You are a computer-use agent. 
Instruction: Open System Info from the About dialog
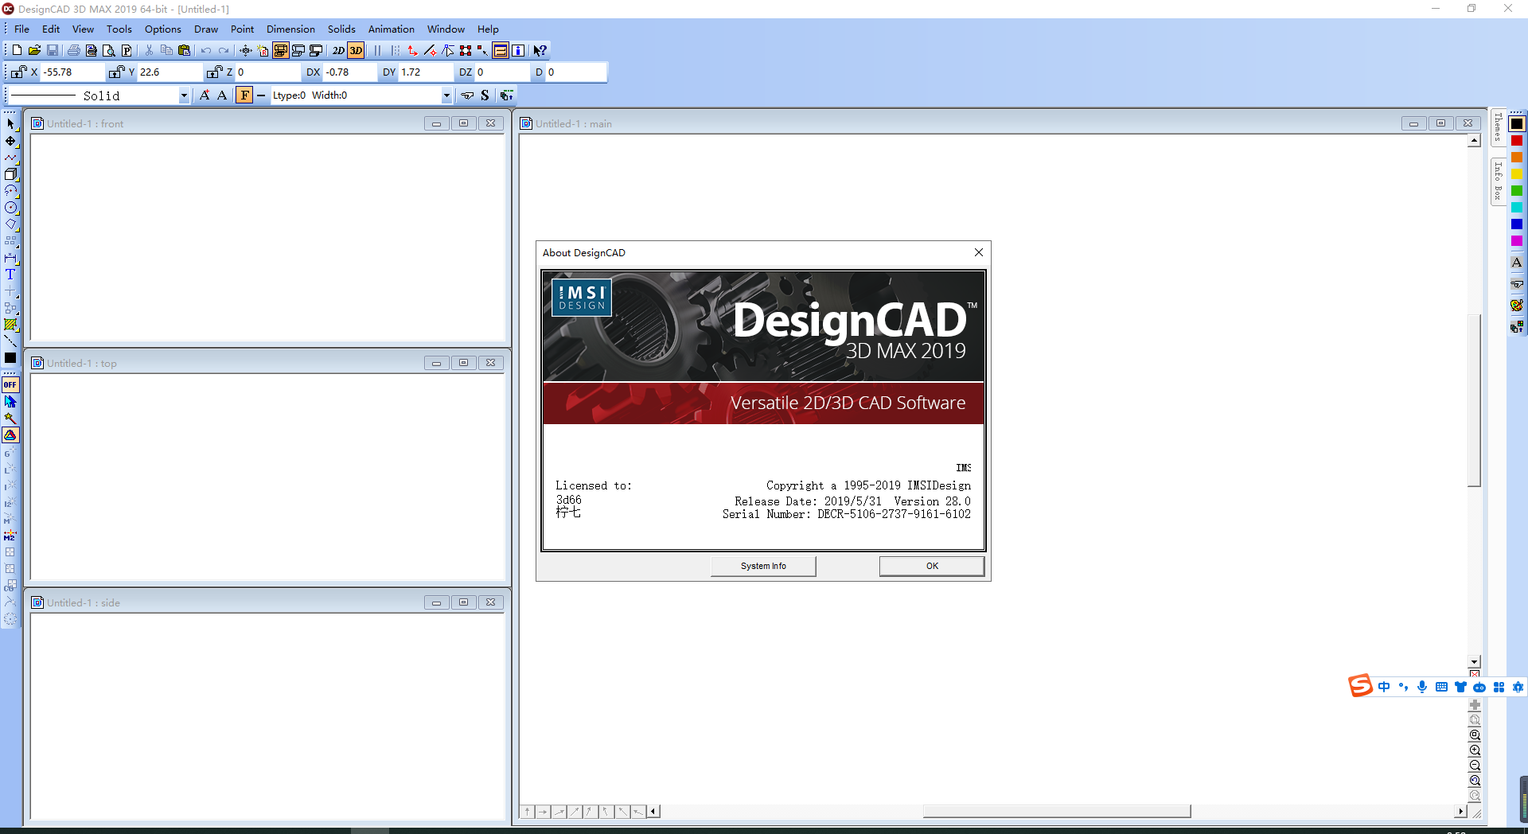762,566
